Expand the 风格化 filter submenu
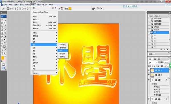Viewport: 171px width, 104px height. [44, 33]
